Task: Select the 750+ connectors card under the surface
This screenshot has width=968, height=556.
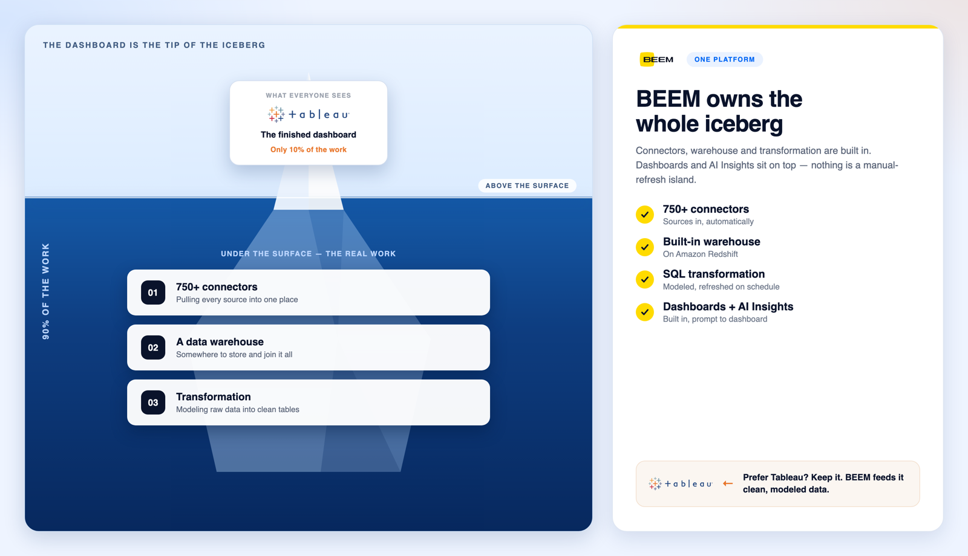Action: [x=309, y=293]
